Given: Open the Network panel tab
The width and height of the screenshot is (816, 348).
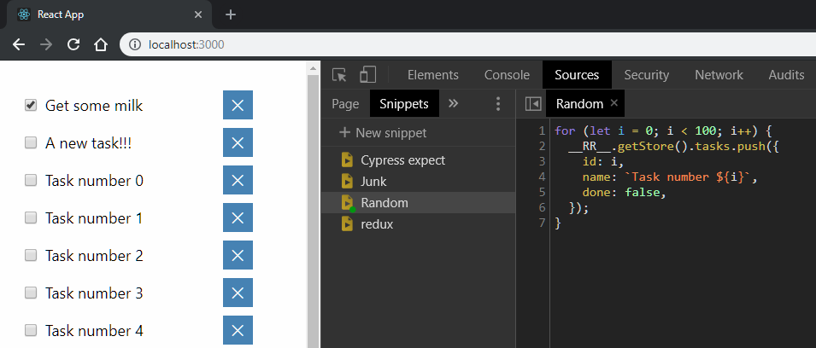Looking at the screenshot, I should pyautogui.click(x=719, y=75).
